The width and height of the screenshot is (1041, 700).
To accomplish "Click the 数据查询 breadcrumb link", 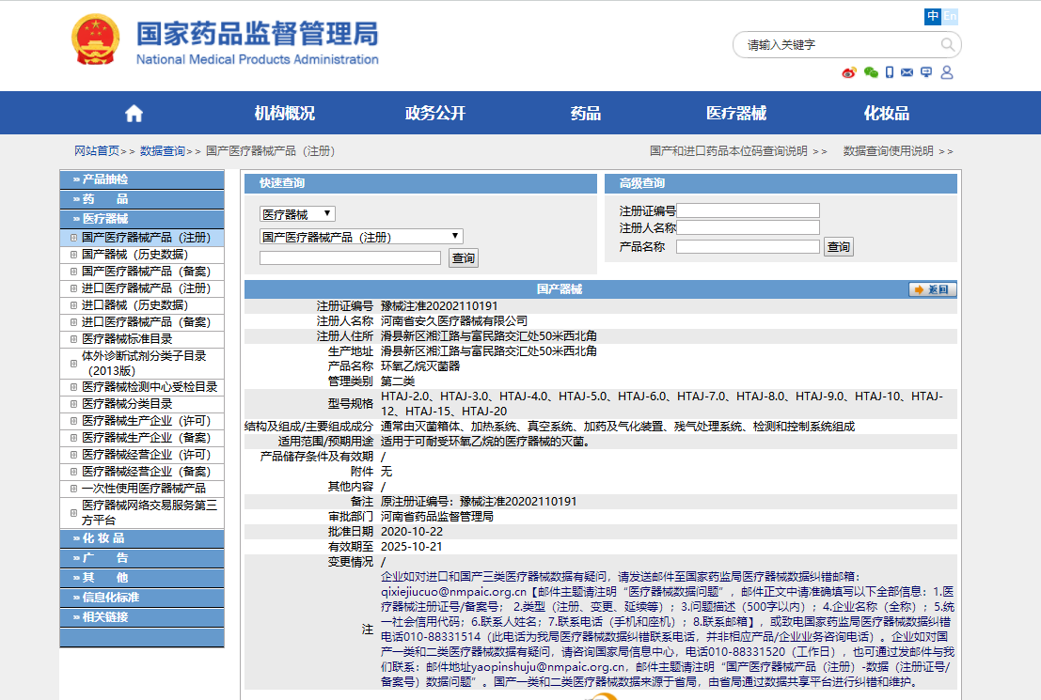I will pos(163,151).
